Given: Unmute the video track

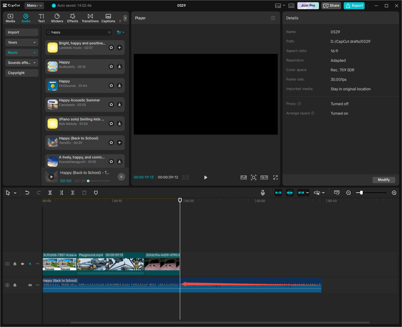Looking at the screenshot, I should point(30,264).
